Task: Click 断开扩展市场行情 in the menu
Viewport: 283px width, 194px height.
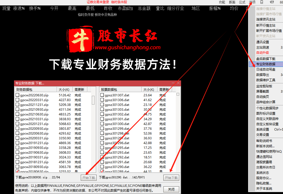Action: pos(269,31)
